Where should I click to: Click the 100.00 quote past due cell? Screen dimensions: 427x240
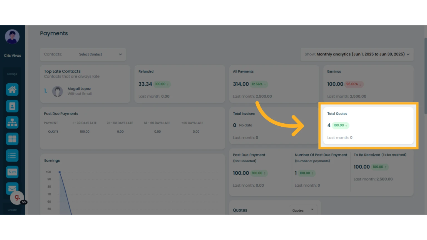pyautogui.click(x=85, y=132)
